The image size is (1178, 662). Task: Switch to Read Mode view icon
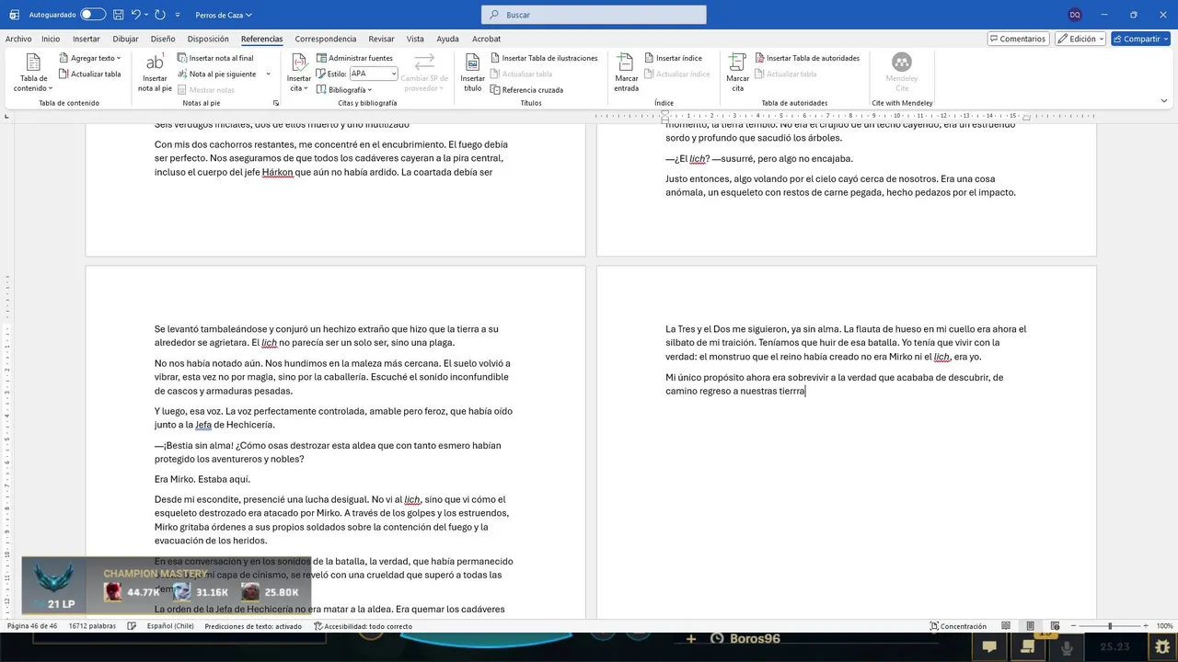[1006, 626]
